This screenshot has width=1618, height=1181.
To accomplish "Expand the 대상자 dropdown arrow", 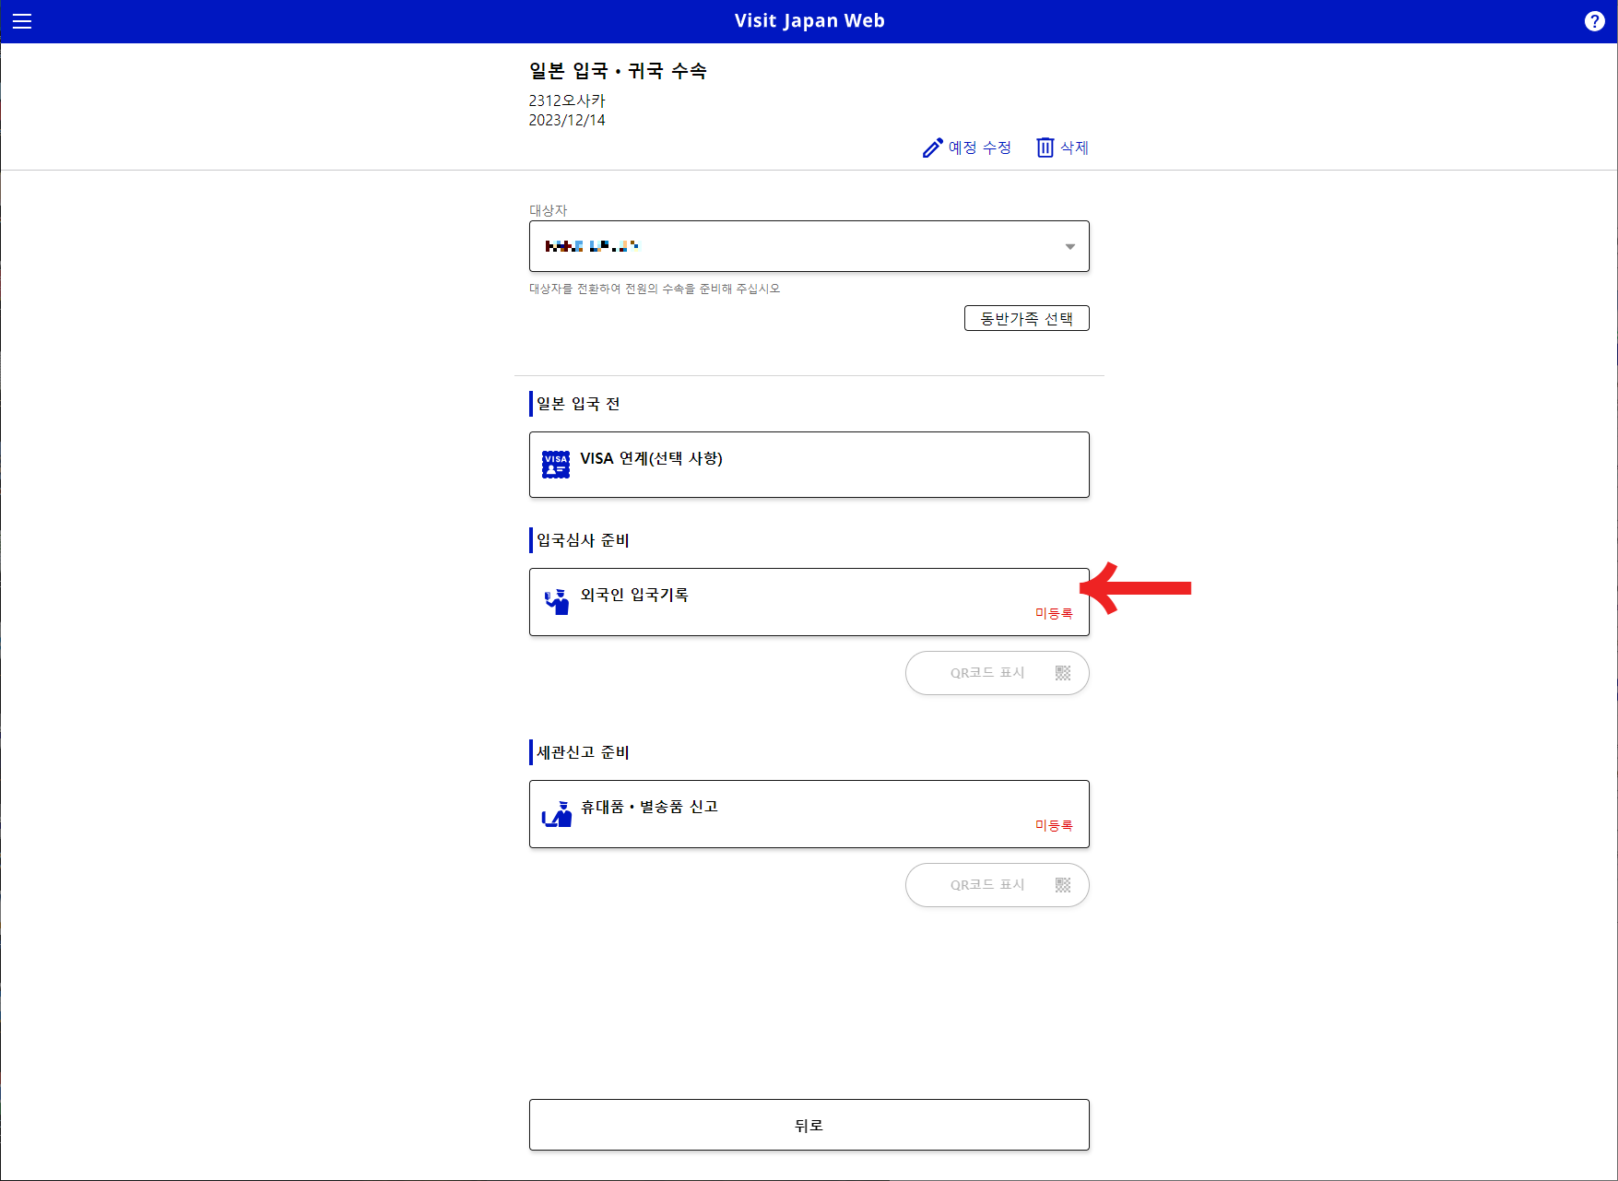I will click(1069, 246).
